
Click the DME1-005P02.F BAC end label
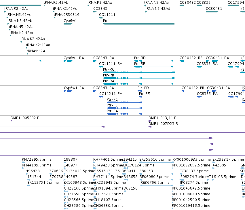tap(25, 118)
